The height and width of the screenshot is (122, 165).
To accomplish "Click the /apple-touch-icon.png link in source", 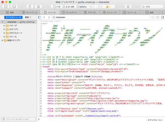I will (103, 111).
